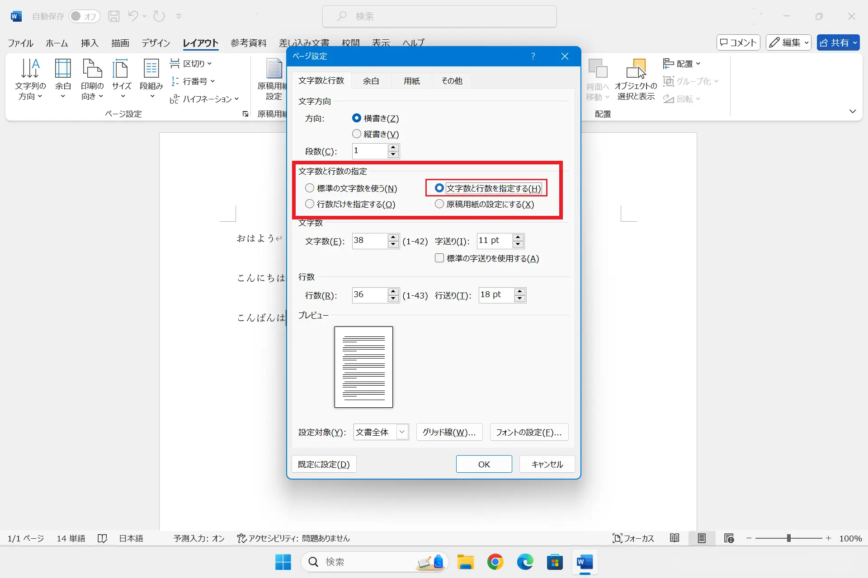The width and height of the screenshot is (868, 578).
Task: Open the 編集 mode dropdown
Action: coord(788,42)
